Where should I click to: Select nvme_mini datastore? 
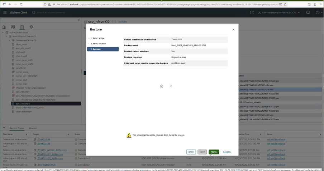tap(22, 84)
